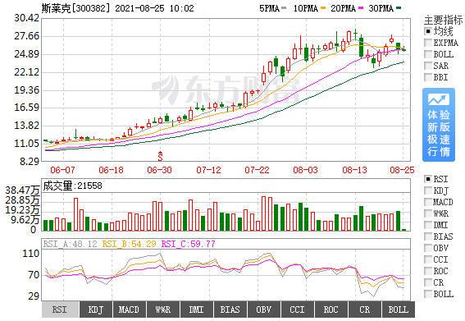Click the RSI_B:54.29 value
Viewport: 465px width, 321px height.
(x=129, y=244)
